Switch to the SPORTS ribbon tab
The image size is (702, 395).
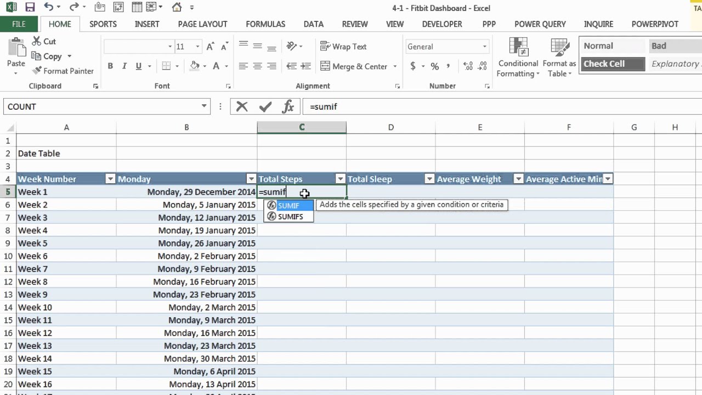103,24
